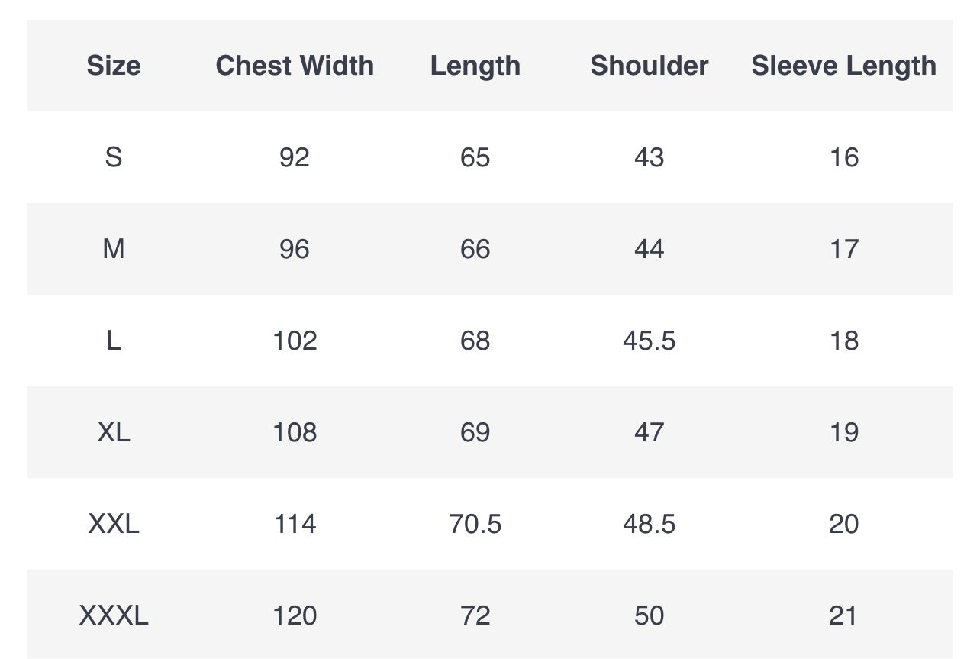Click shoulder value 48.5
The width and height of the screenshot is (980, 659).
pos(649,524)
